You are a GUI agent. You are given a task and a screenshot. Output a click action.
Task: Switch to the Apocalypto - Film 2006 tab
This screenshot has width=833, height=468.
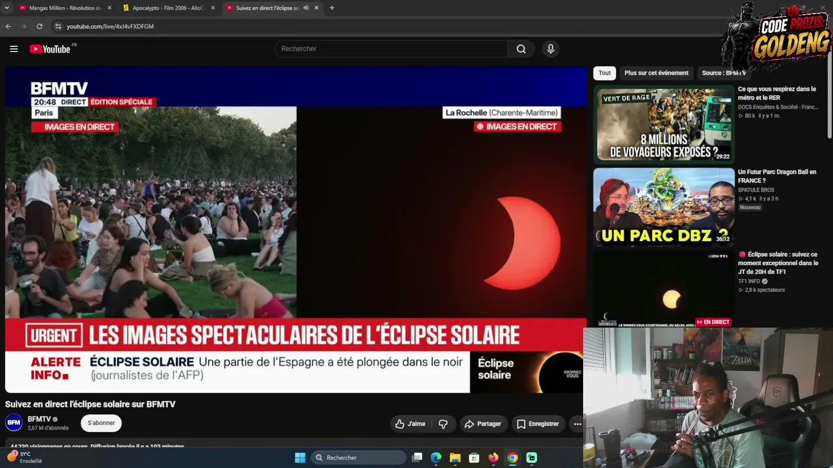(x=168, y=8)
